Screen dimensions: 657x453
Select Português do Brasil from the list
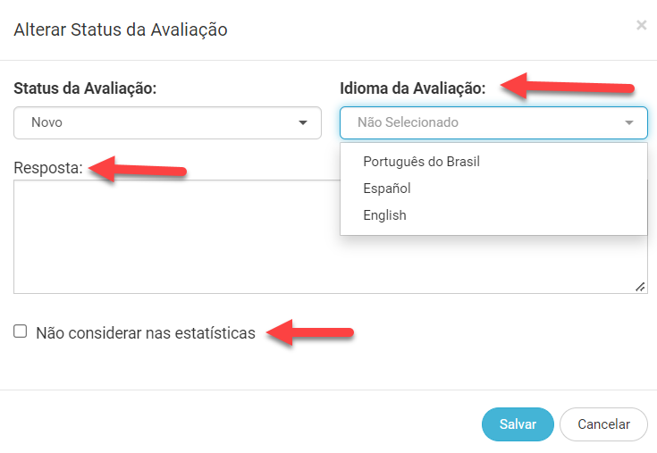point(422,162)
